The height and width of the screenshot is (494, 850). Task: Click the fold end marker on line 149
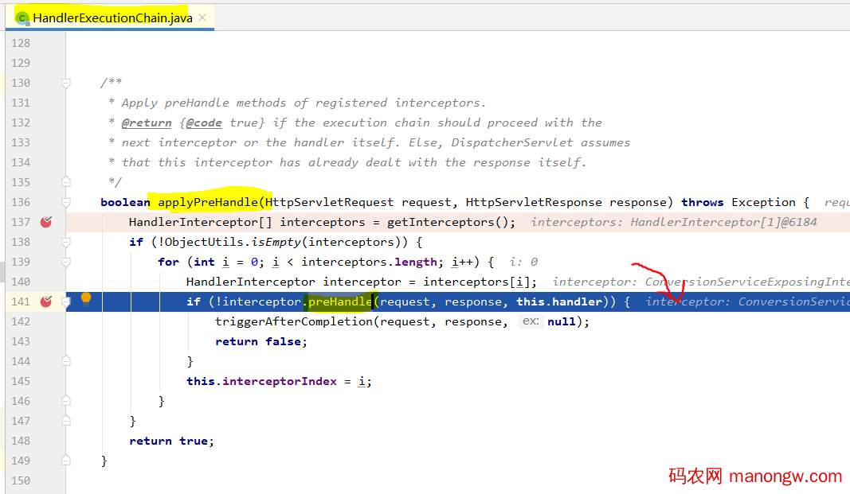point(67,461)
